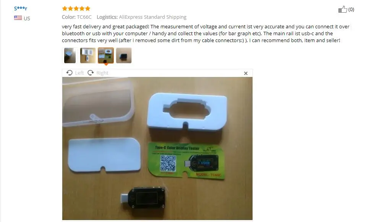Click the QR code in the photo
The image size is (366, 222).
[x=168, y=163]
